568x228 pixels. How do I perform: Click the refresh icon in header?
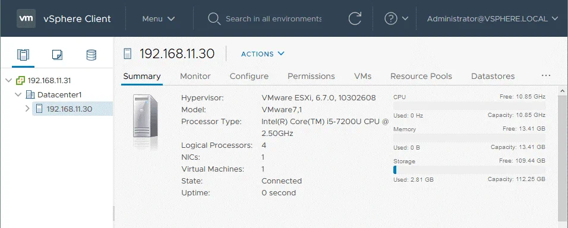pyautogui.click(x=355, y=18)
